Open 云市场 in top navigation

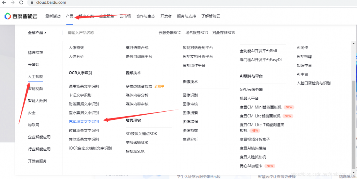(x=125, y=16)
